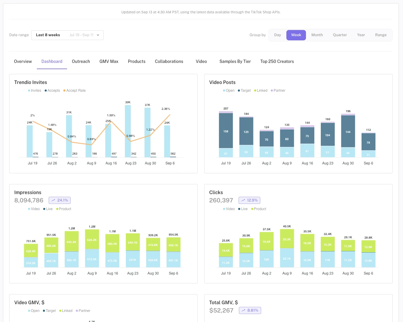403x322 pixels.
Task: Toggle Live legend in Clicks chart
Action: tap(243, 209)
